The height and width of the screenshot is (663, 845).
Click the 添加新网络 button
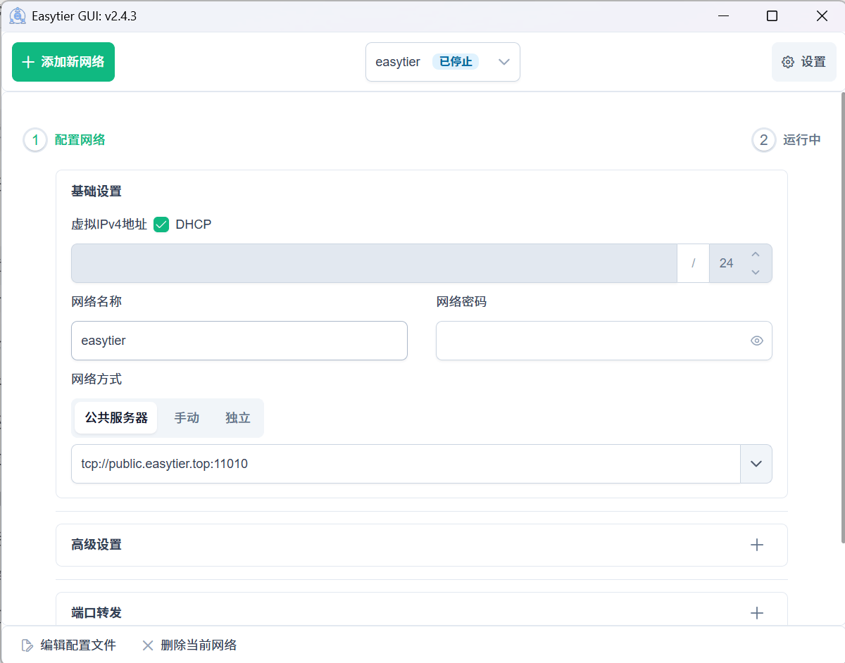[63, 62]
